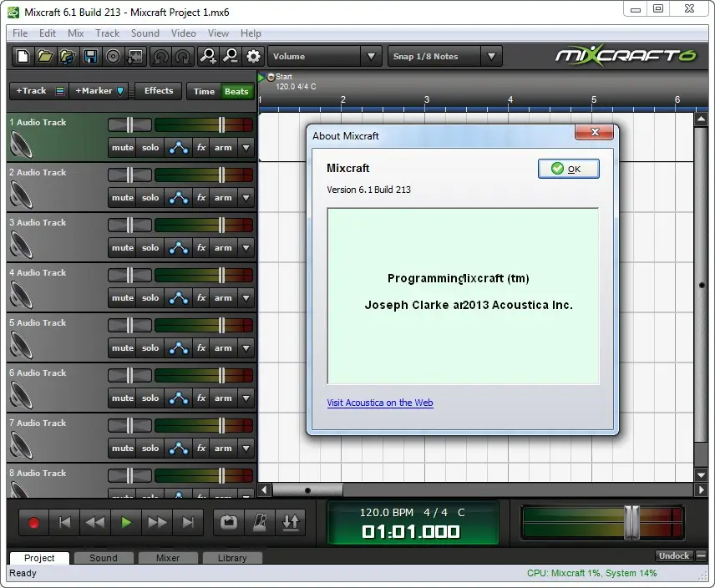This screenshot has height=588, width=715.
Task: Open the File menu
Action: [20, 33]
